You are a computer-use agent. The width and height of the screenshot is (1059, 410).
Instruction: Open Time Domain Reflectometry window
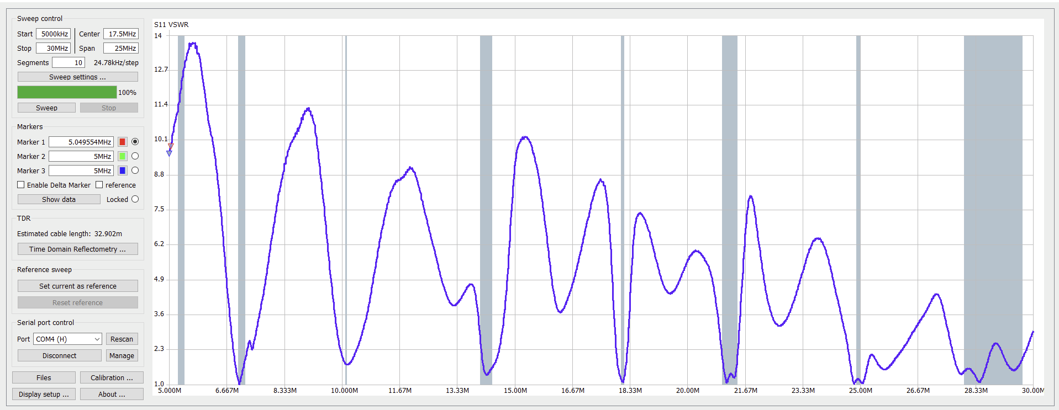(x=77, y=249)
